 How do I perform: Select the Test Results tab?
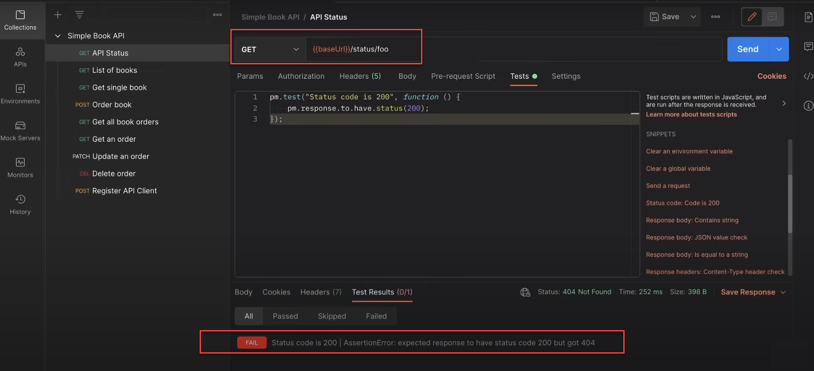(x=382, y=292)
